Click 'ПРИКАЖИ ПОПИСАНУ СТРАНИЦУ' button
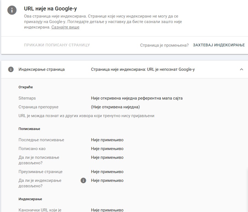Screen dimensions: 248x212 coord(57,45)
